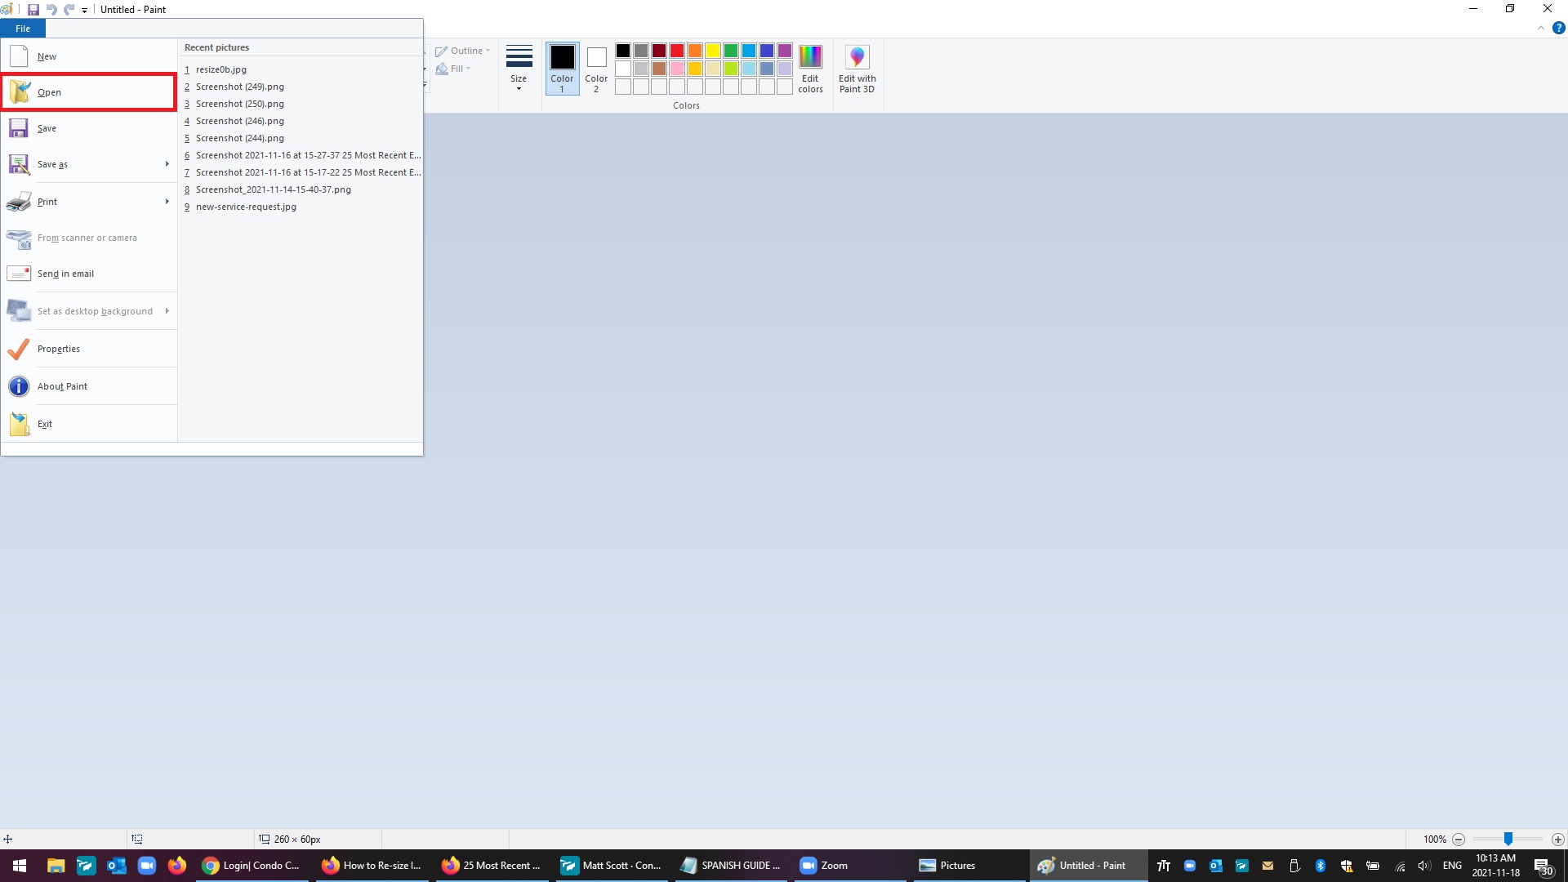This screenshot has height=882, width=1568.
Task: Click the Bluetooth tray icon
Action: tap(1320, 866)
